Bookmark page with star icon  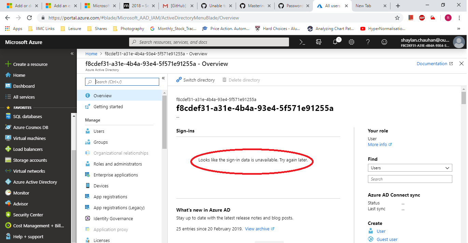(397, 18)
